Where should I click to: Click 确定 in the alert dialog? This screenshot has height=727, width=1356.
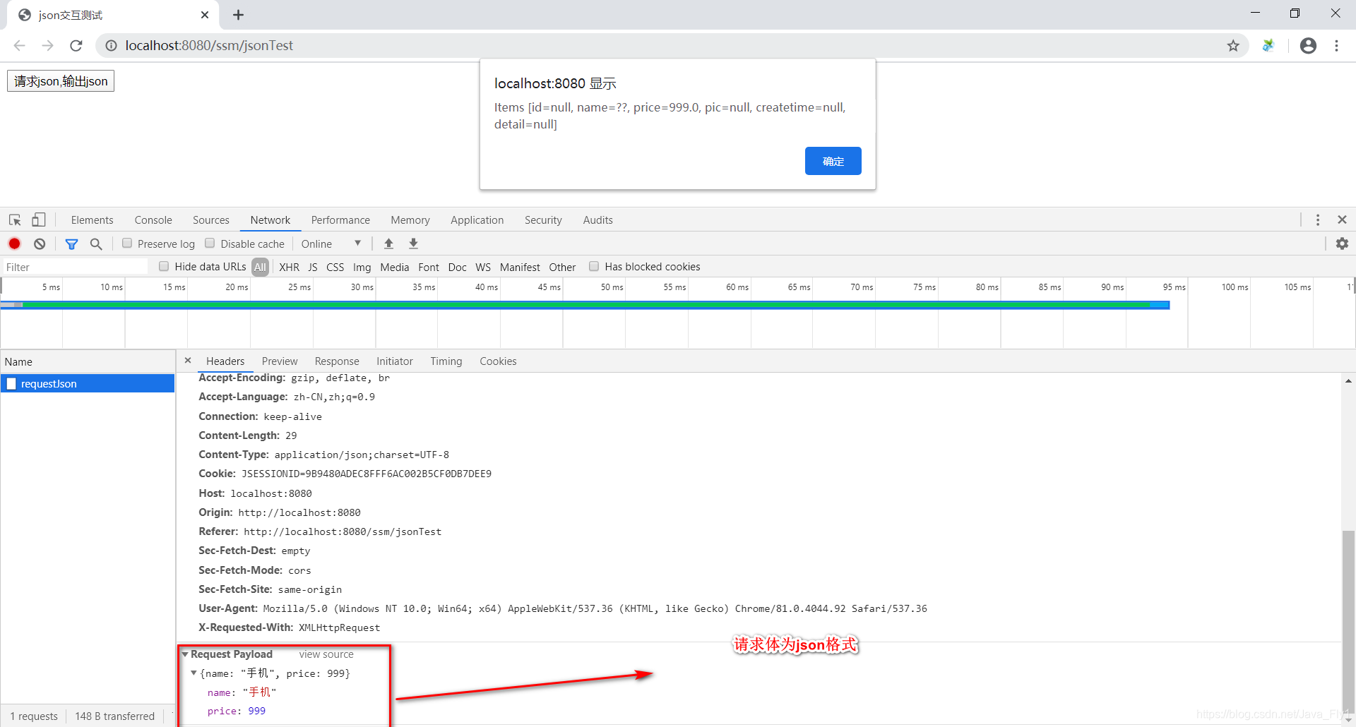[x=833, y=161]
